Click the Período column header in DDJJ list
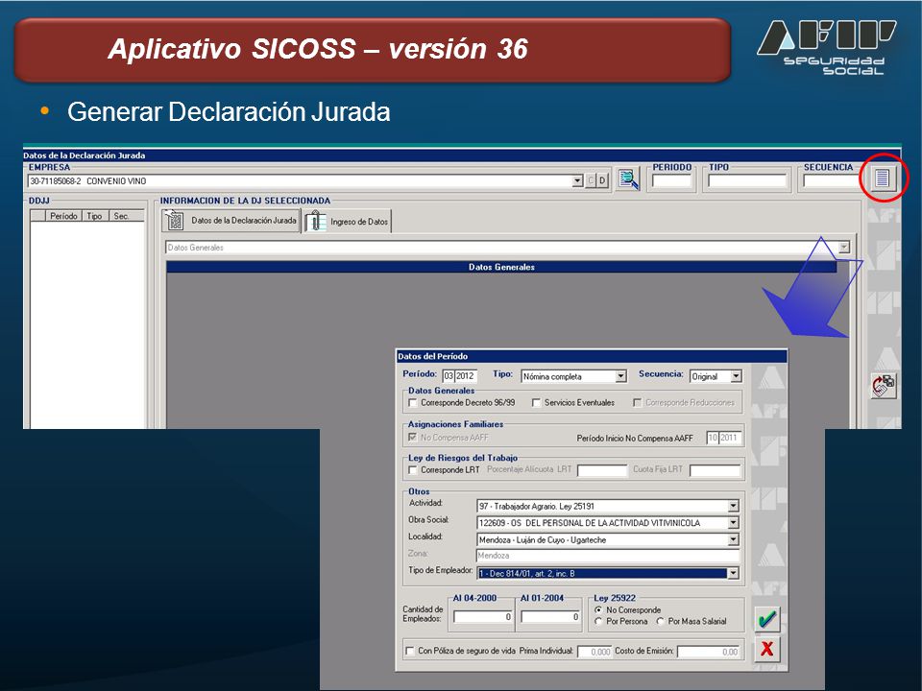Image resolution: width=922 pixels, height=691 pixels. [63, 216]
